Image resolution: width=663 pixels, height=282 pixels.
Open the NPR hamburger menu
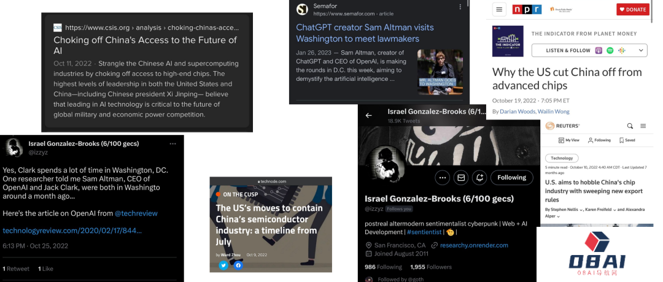pos(499,9)
